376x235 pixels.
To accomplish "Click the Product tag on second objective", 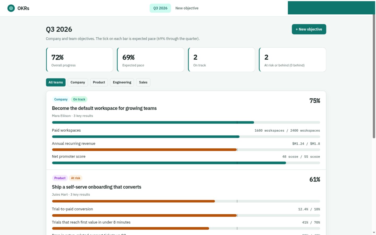I will point(60,178).
